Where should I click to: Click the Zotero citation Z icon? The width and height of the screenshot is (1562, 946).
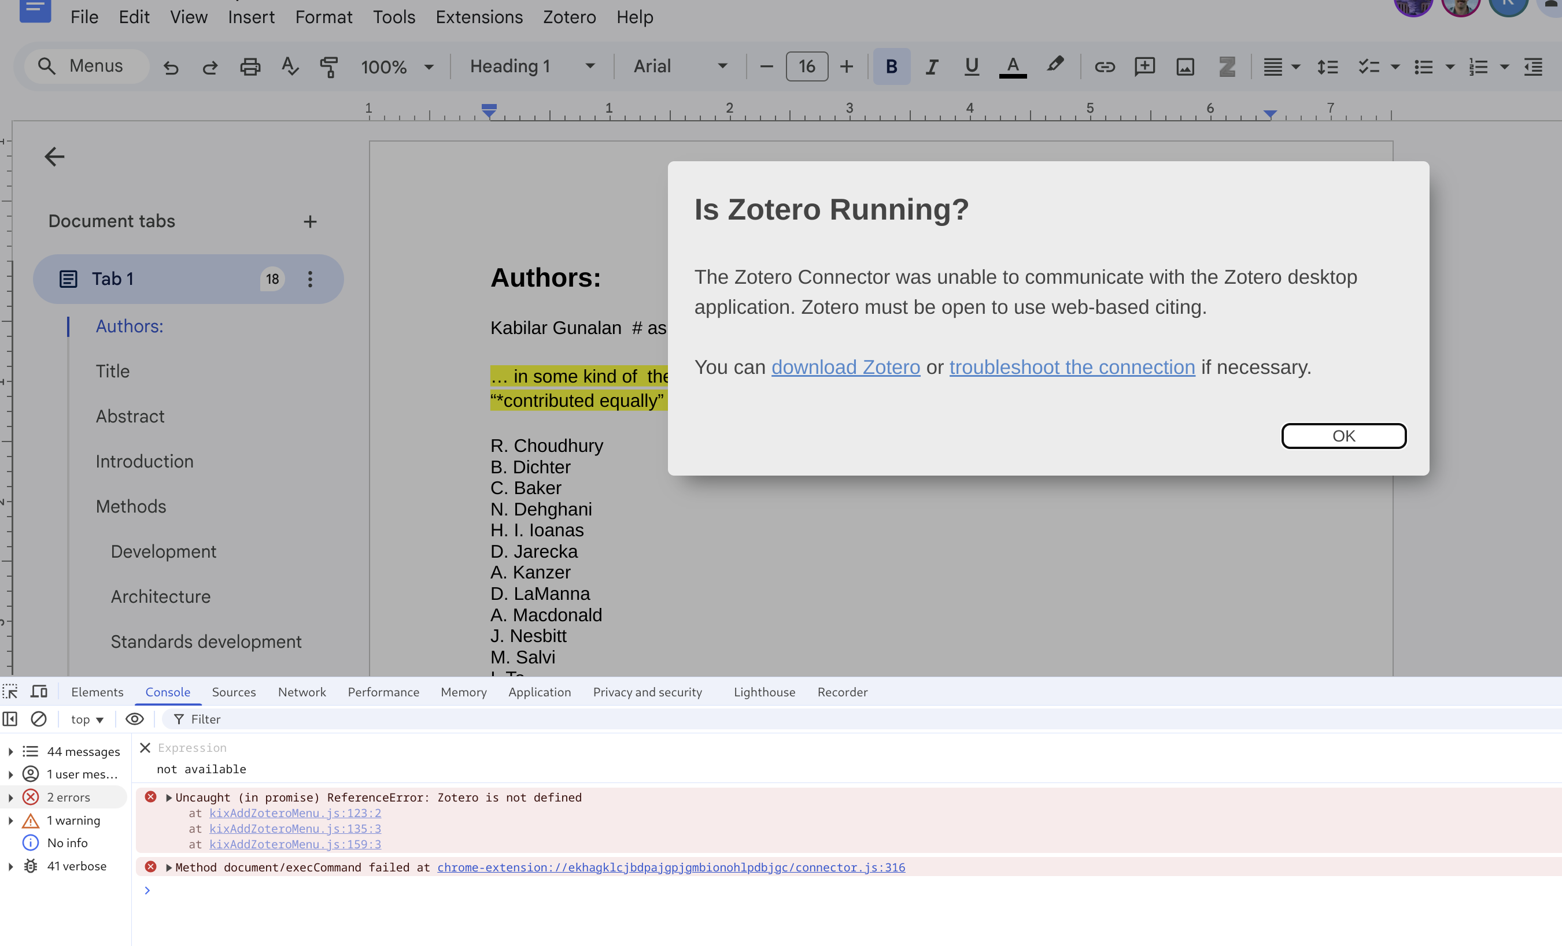[x=1227, y=66]
